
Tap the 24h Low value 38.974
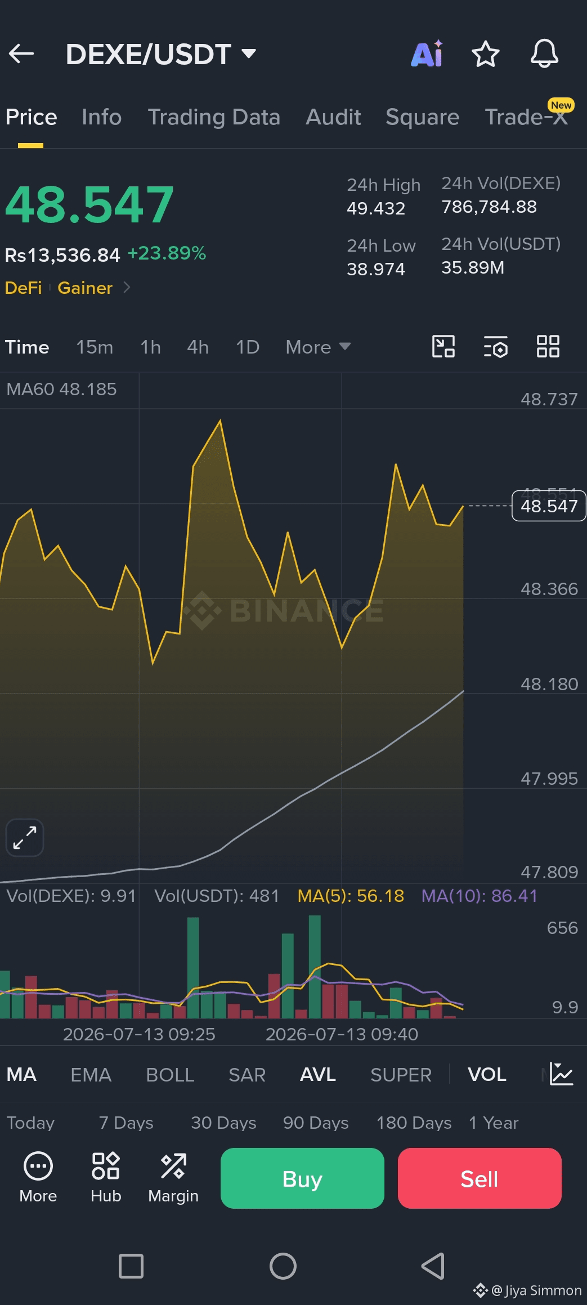[376, 269]
